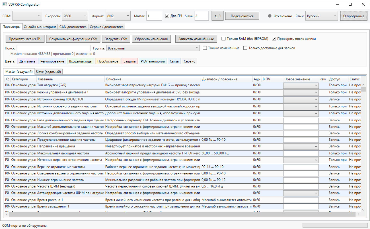Open new value dropdown for Тип нагрузки (G/P)
The width and height of the screenshot is (370, 229).
pyautogui.click(x=301, y=85)
